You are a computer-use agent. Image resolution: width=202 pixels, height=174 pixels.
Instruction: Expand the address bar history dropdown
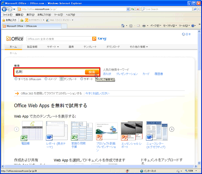point(128,9)
